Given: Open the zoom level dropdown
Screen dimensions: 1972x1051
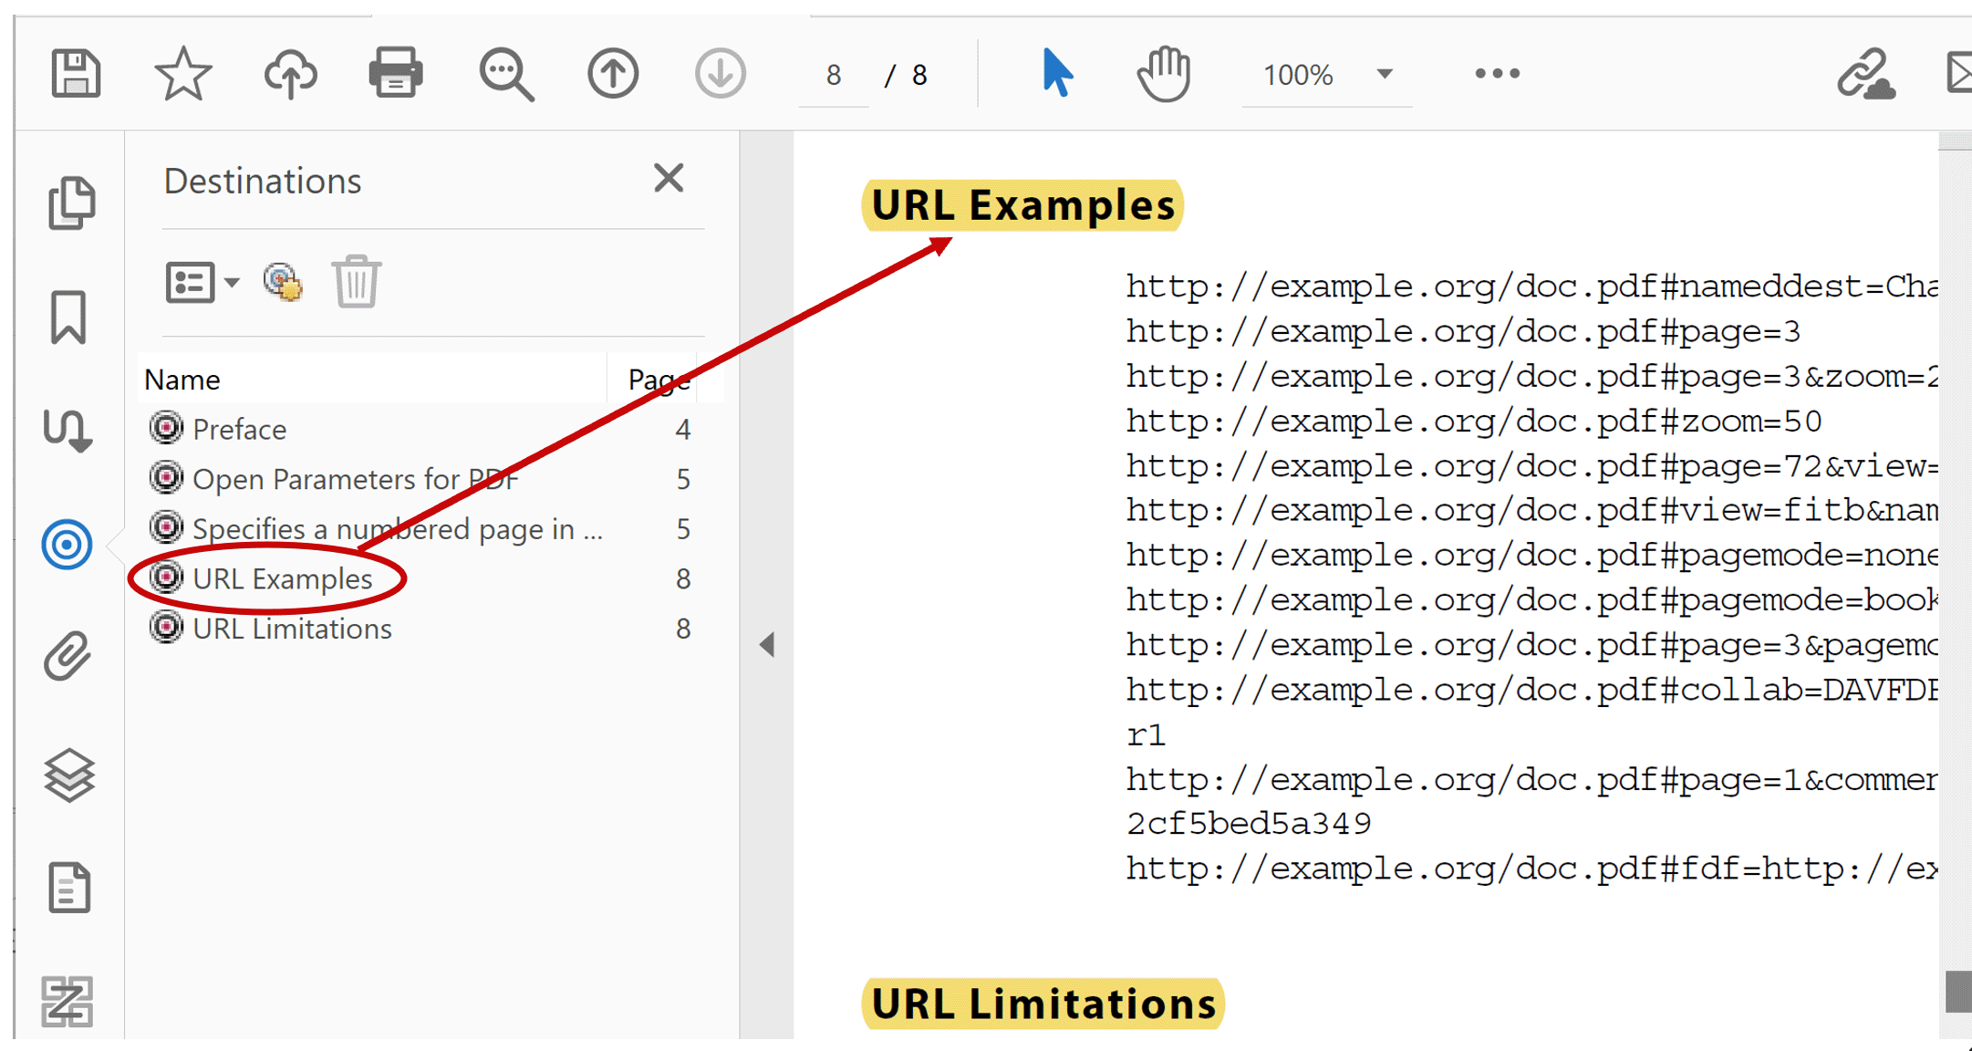Looking at the screenshot, I should [1385, 75].
